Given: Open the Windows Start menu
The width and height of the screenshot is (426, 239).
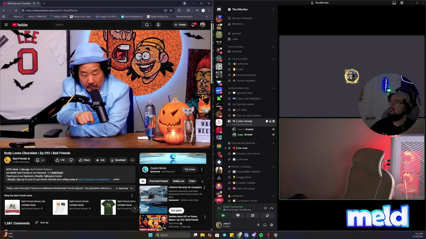Looking at the screenshot, I should (x=150, y=235).
